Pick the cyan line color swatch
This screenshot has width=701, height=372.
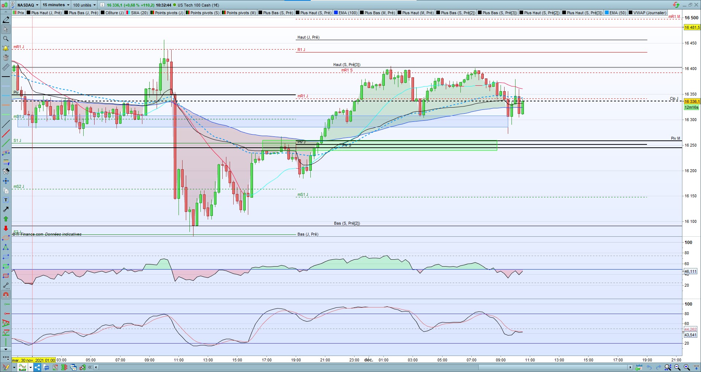pyautogui.click(x=6, y=96)
